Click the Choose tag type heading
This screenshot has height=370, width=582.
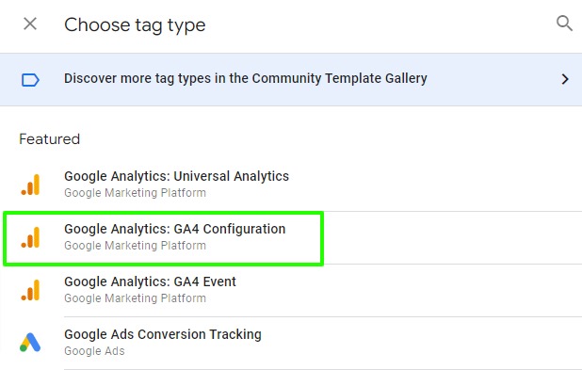[135, 24]
